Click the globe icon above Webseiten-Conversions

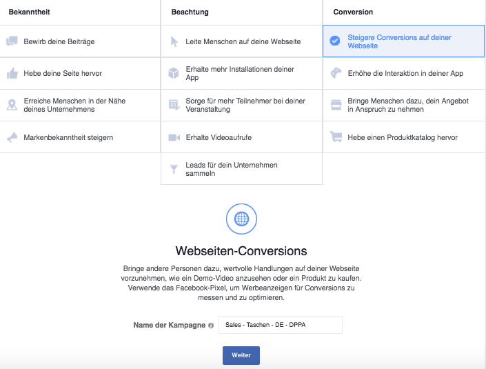pyautogui.click(x=241, y=219)
